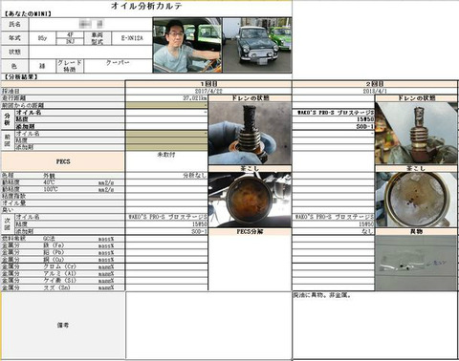Open the 2回目 drain plug photo
459x361 pixels.
click(x=417, y=133)
